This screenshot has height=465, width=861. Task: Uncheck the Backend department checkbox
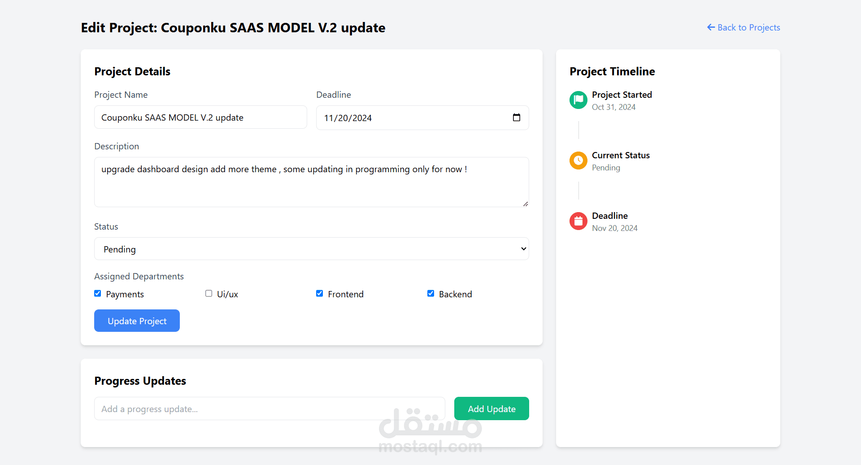(x=430, y=293)
